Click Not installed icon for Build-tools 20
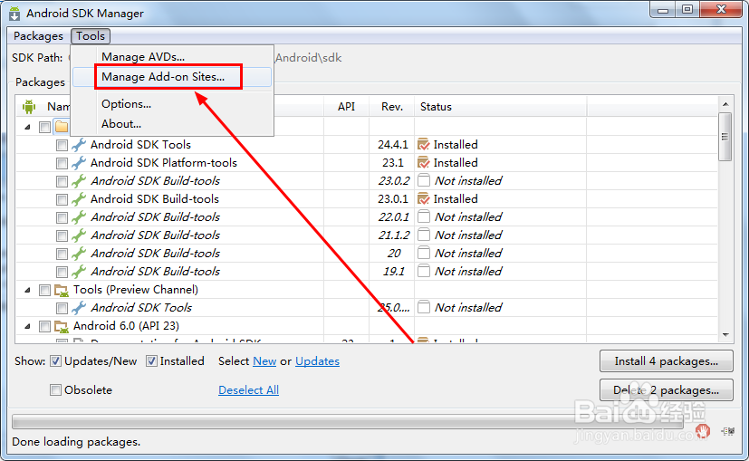 tap(423, 254)
